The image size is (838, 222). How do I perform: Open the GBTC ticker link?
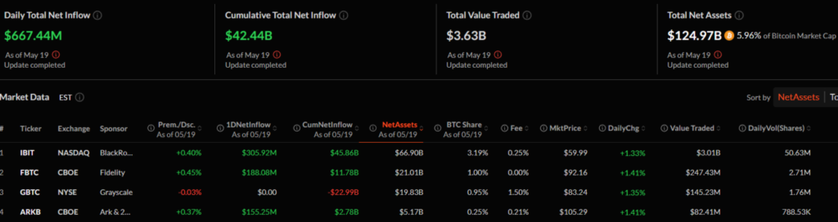coord(30,192)
